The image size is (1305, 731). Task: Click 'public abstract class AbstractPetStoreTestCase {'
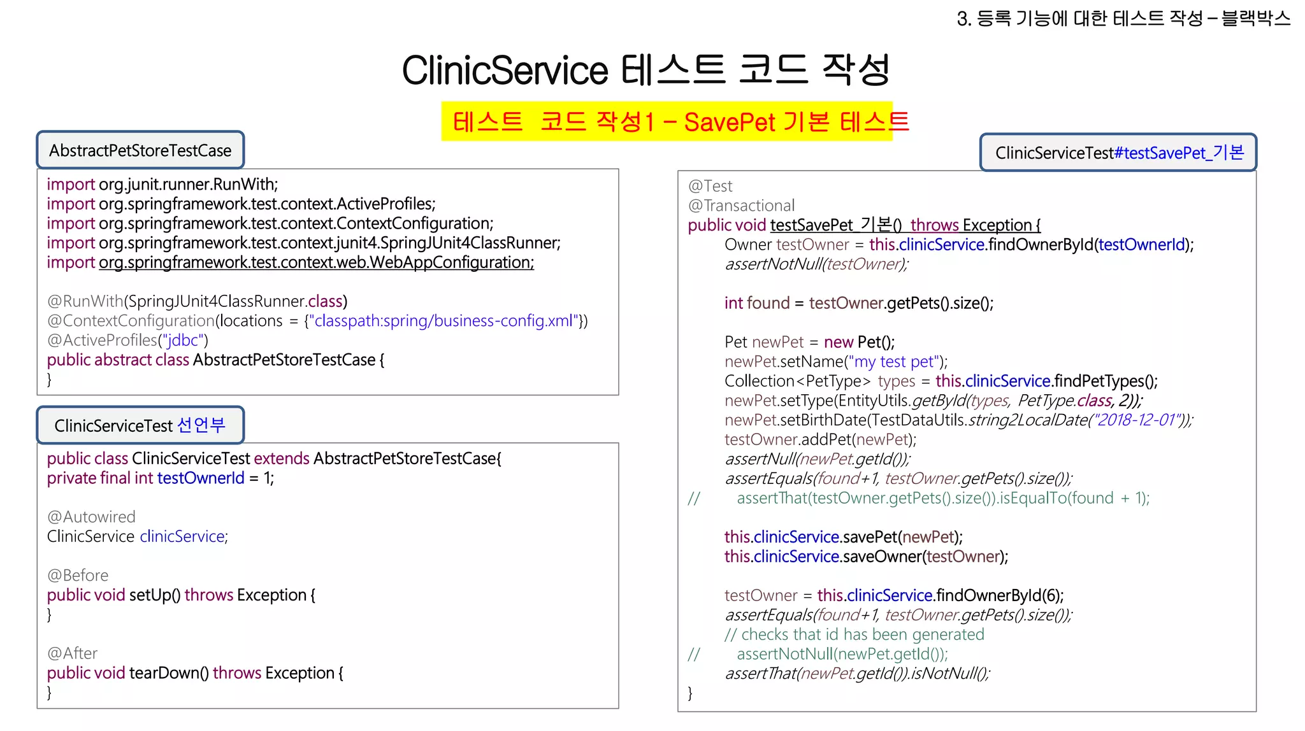pos(215,360)
